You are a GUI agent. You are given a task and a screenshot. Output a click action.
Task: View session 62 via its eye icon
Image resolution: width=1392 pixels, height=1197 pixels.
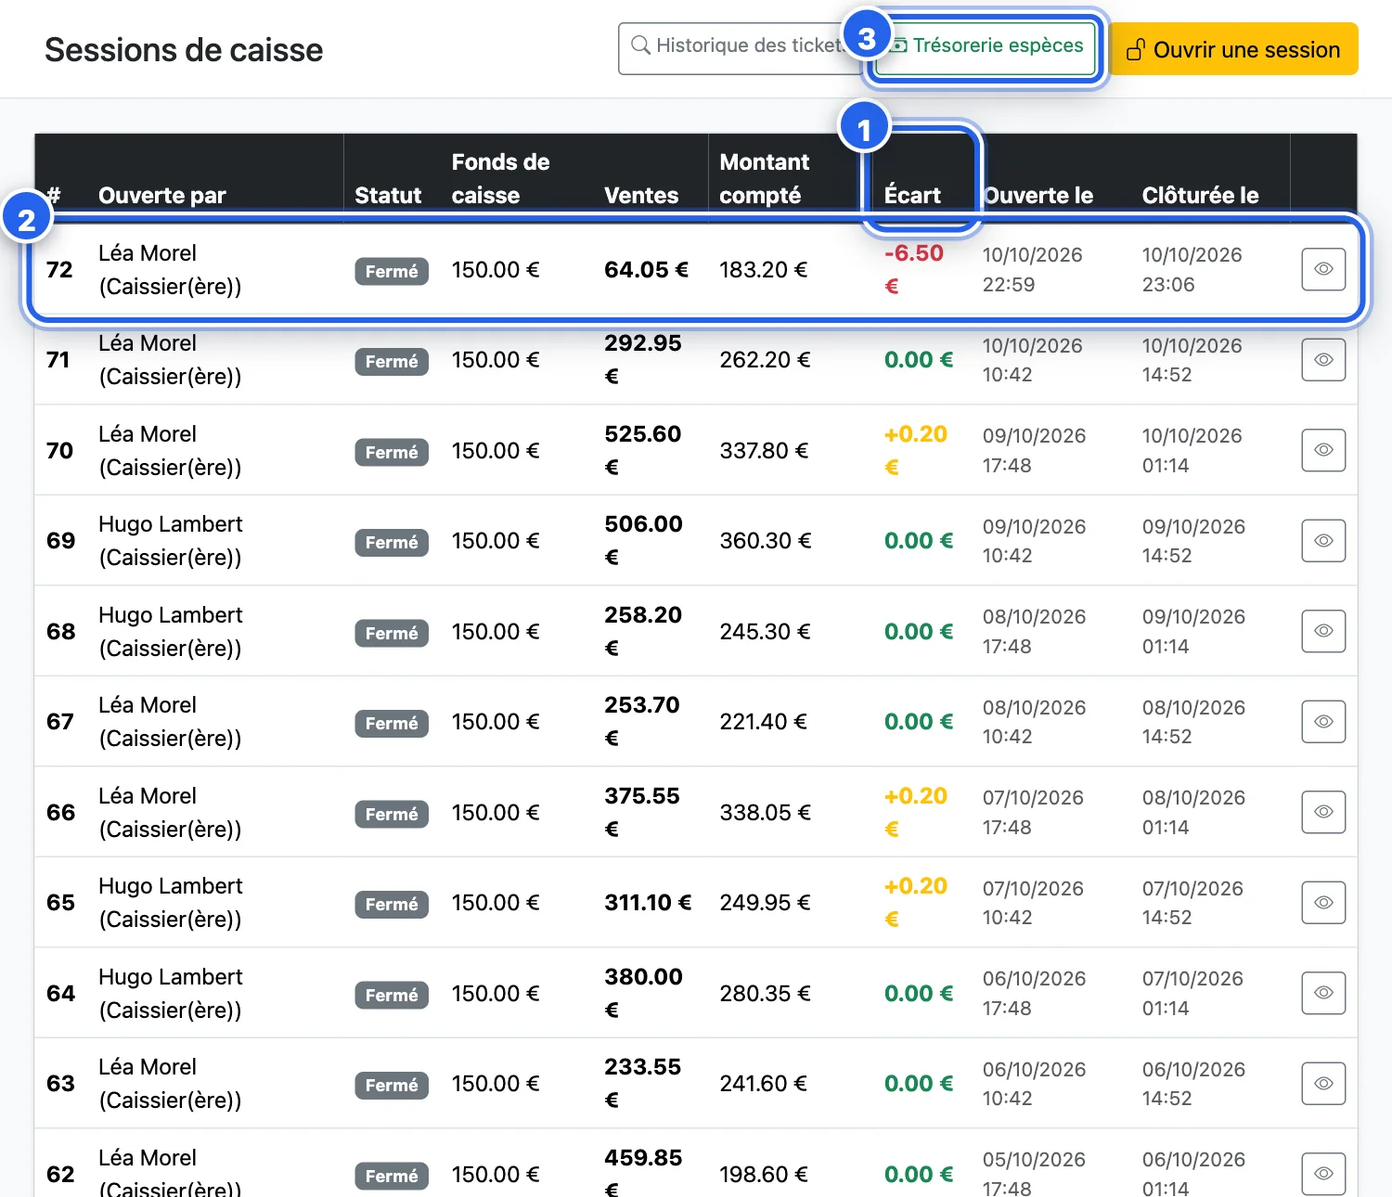(x=1323, y=1174)
